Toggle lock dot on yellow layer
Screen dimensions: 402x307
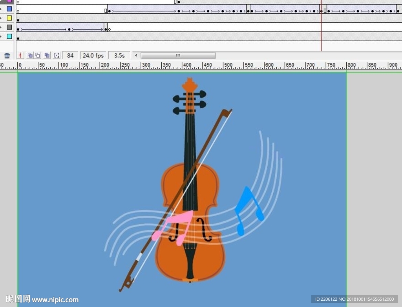[x=1, y=18]
